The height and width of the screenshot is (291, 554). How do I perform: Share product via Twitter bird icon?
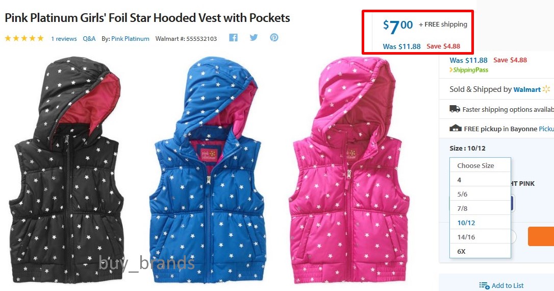(x=254, y=37)
